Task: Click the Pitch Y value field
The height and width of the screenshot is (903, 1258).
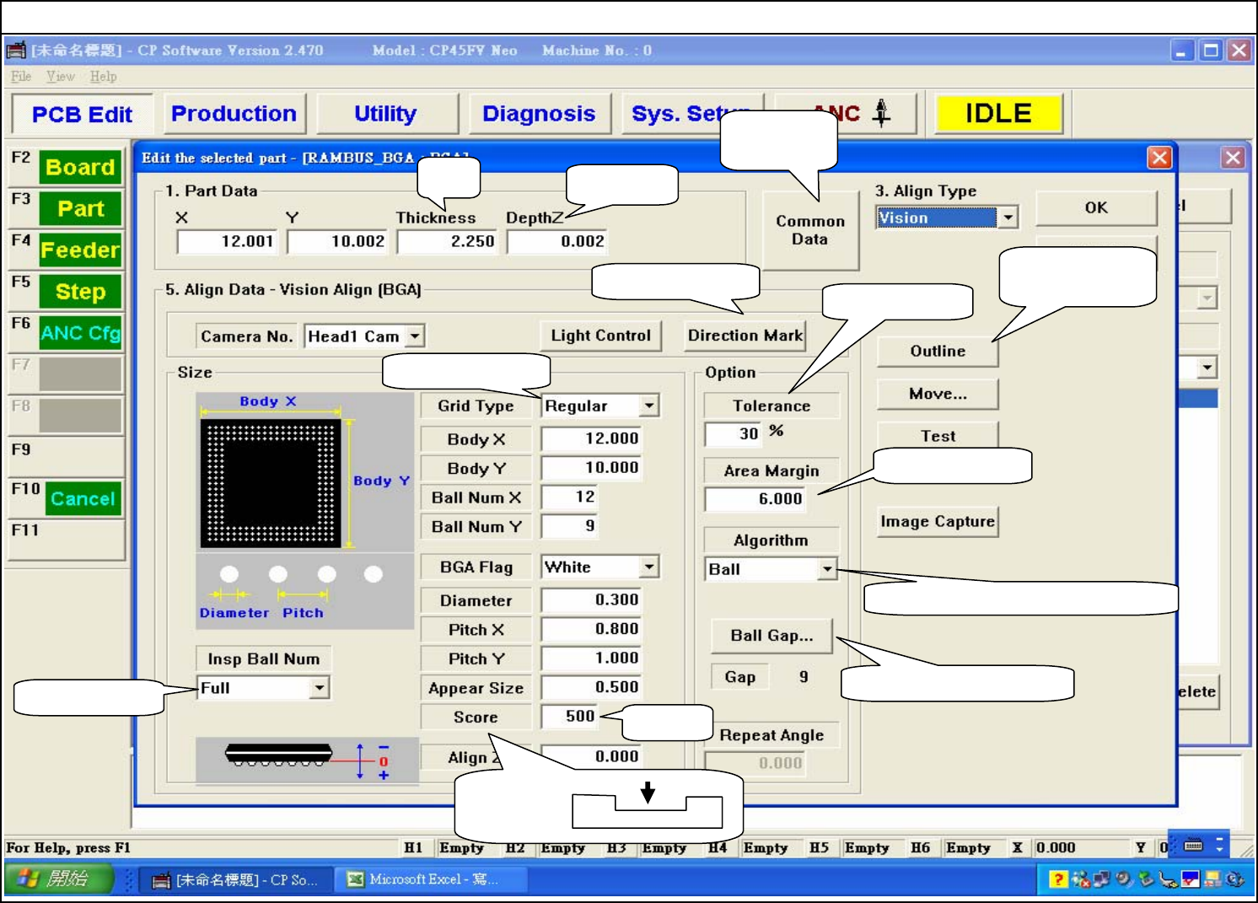Action: tap(591, 658)
